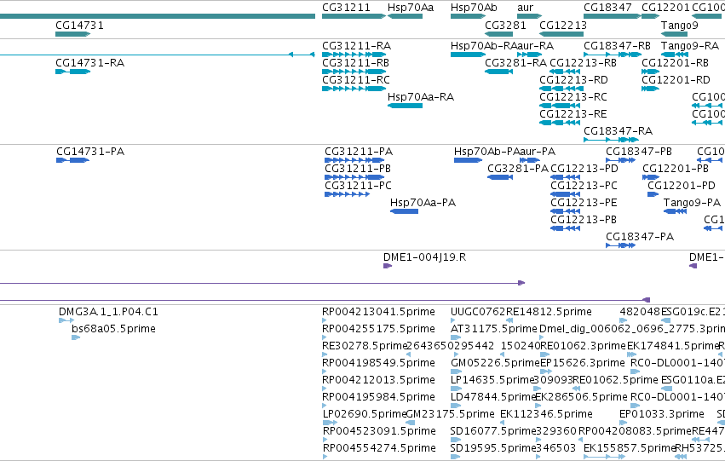725x461 pixels.
Task: Click EST LP02690.5prime
Action: 365,414
